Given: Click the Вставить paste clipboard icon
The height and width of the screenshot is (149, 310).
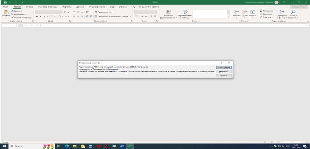Looking at the screenshot, I should (x=6, y=12).
